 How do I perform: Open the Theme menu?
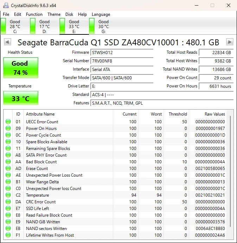tap(54, 14)
